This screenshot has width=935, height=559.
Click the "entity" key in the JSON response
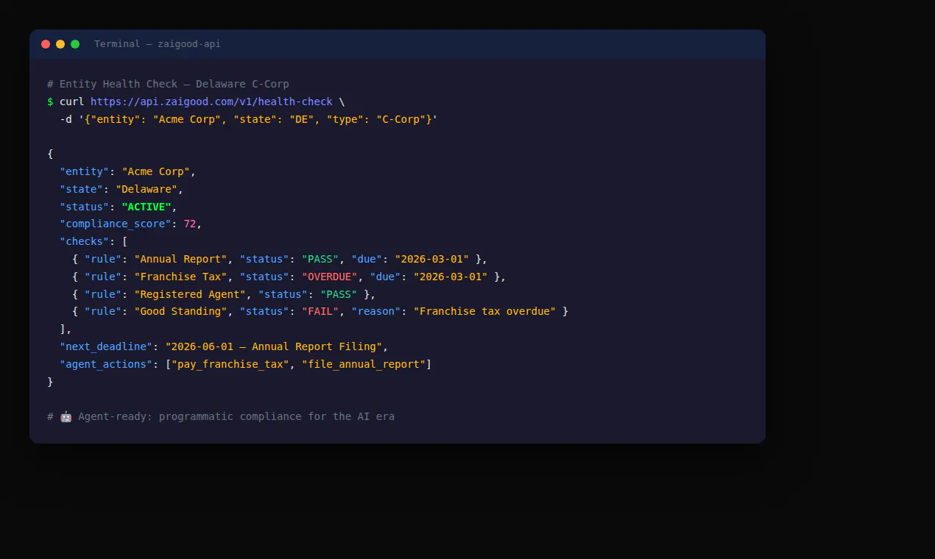coord(84,171)
